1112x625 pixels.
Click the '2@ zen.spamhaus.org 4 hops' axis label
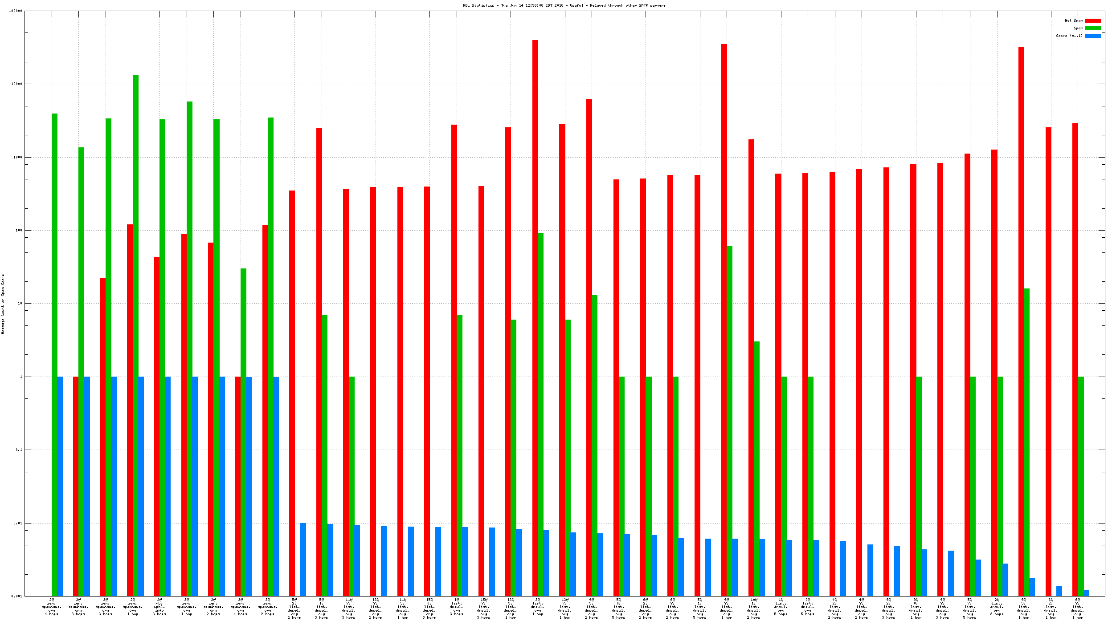click(x=52, y=607)
